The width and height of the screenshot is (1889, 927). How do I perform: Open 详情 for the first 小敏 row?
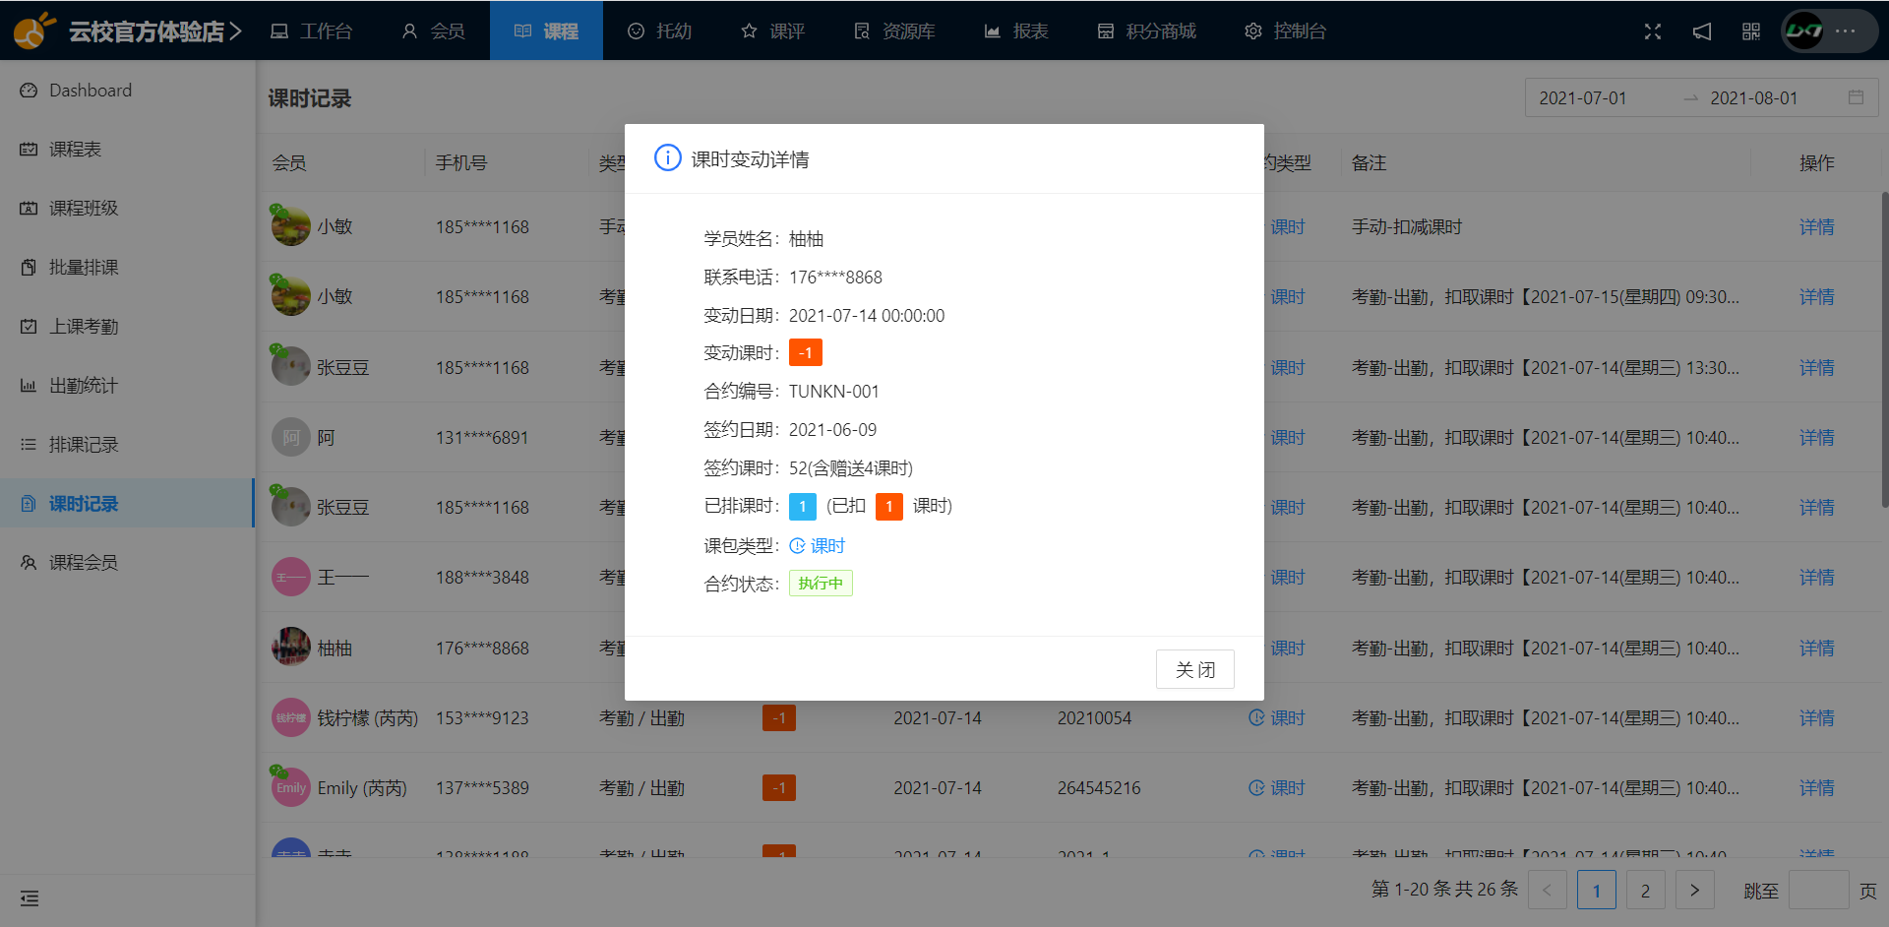click(x=1816, y=226)
